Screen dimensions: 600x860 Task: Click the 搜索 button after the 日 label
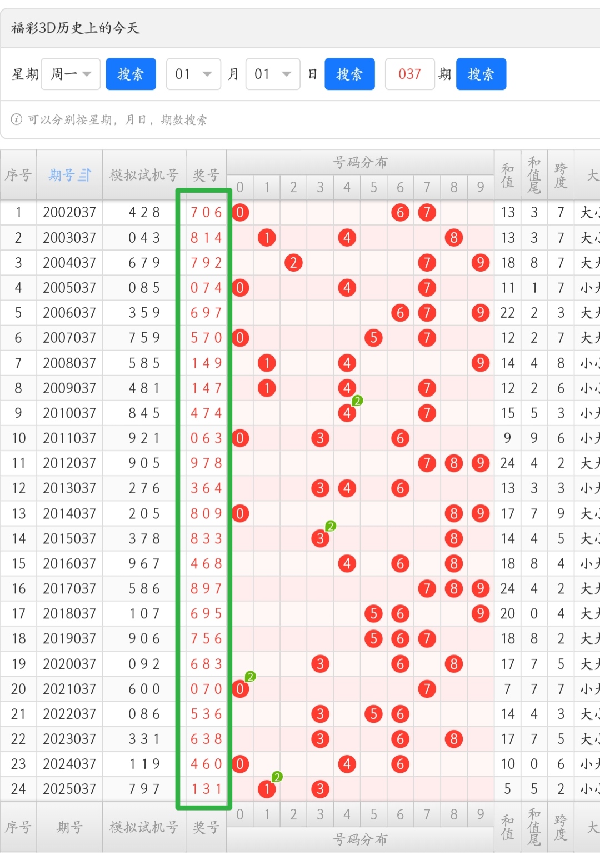349,74
